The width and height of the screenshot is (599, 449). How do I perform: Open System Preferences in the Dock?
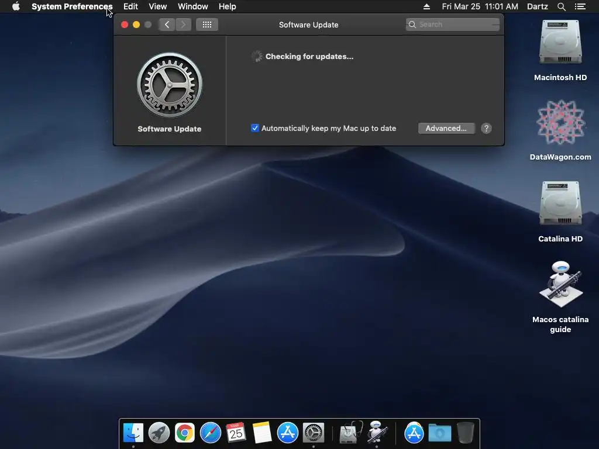coord(314,433)
